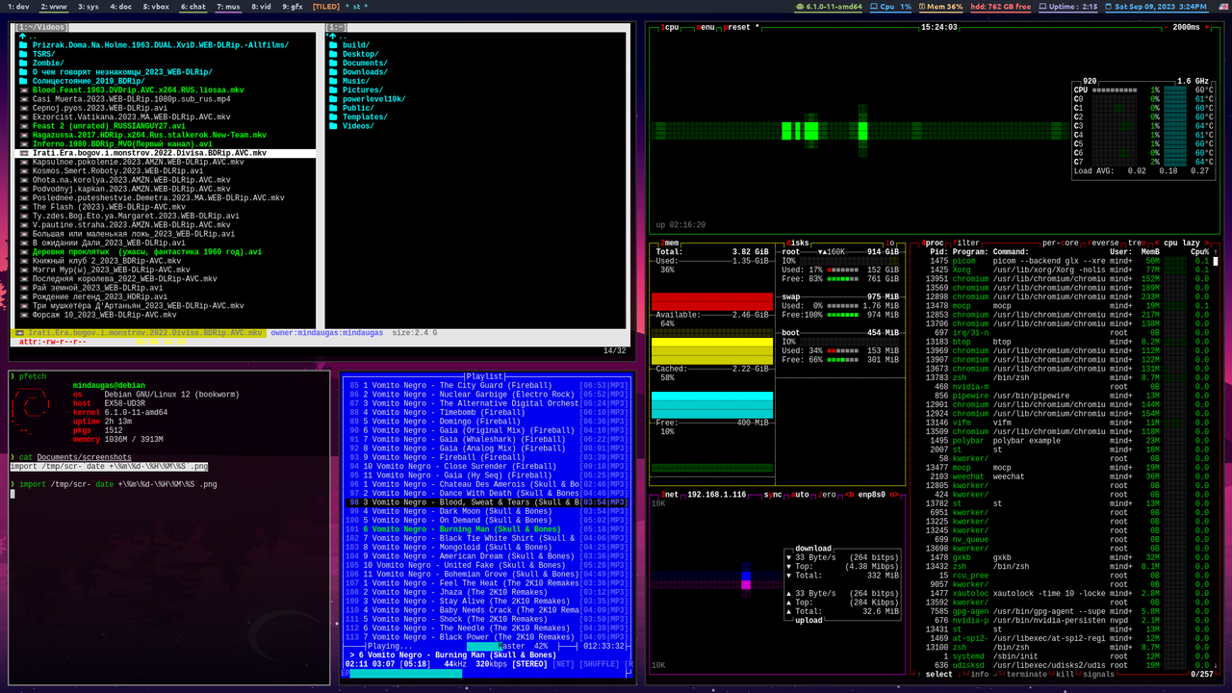The image size is (1232, 693).
Task: Click the Uptime 2:15 polybar module
Action: point(1069,6)
